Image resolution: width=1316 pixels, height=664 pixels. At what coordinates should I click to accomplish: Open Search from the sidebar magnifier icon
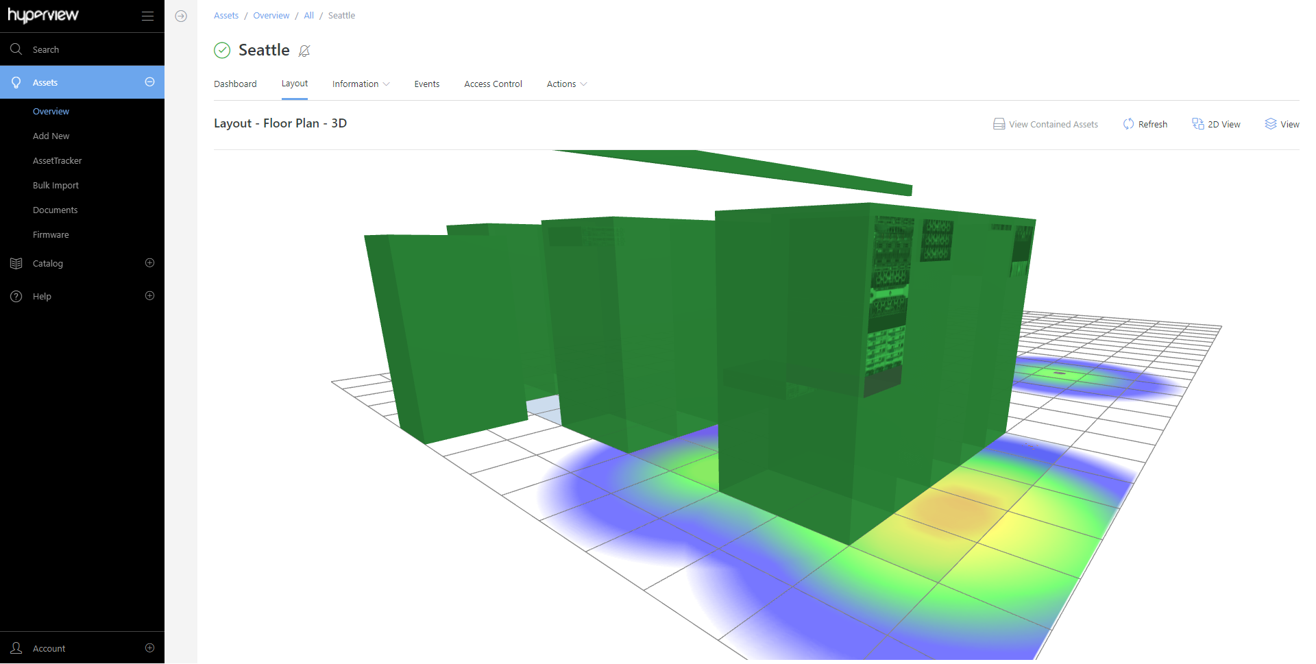(16, 49)
